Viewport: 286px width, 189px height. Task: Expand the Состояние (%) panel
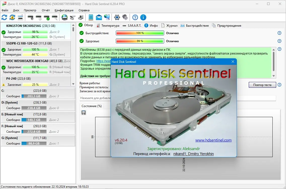point(92,106)
